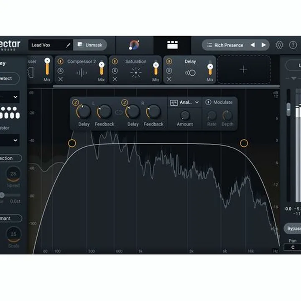Select the partially visible De-esser module

(40, 69)
